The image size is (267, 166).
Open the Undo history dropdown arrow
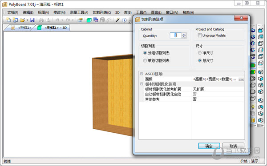pos(62,20)
